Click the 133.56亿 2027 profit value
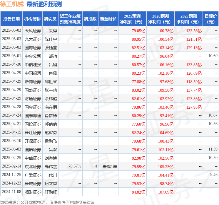The height and width of the screenshot is (205, 219). click(x=194, y=31)
